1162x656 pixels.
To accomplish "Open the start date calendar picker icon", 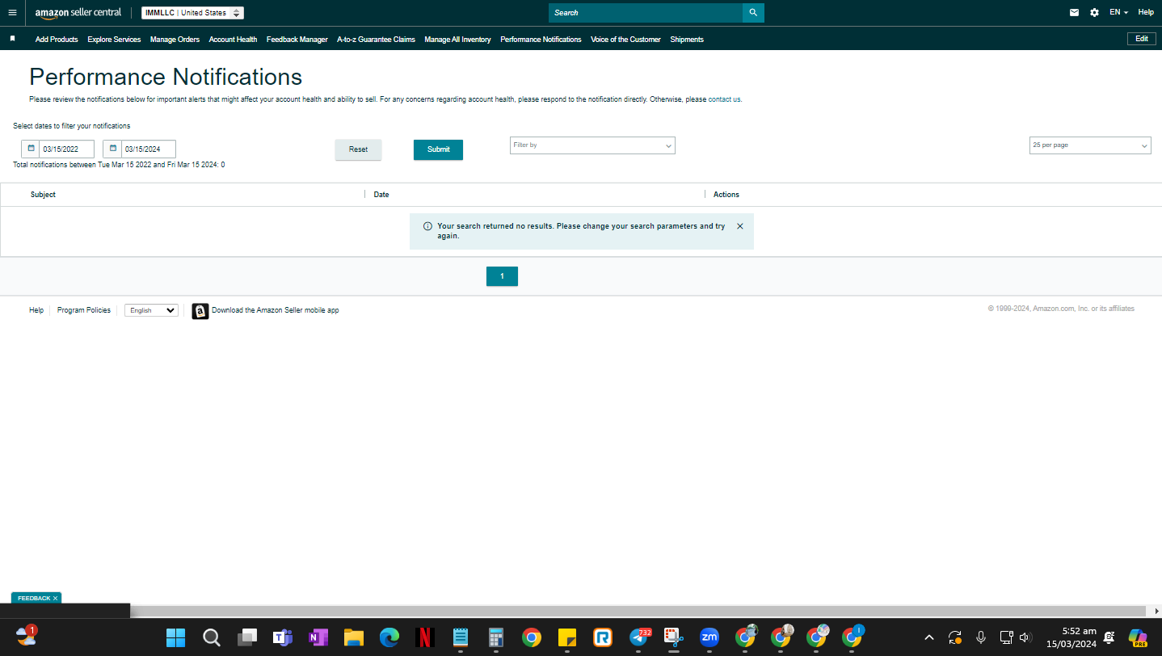I will click(31, 149).
